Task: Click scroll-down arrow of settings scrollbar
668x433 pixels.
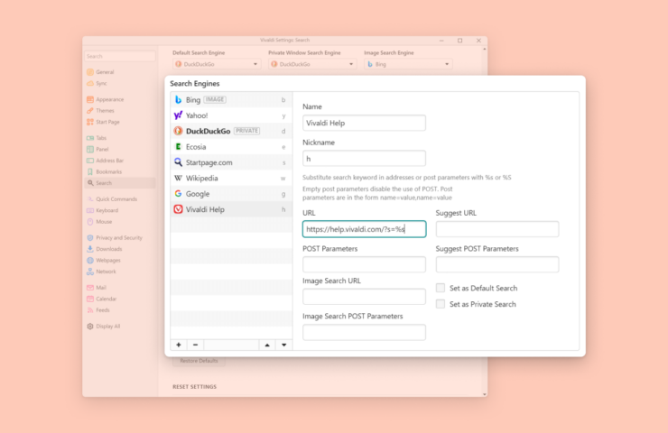Action: click(485, 394)
